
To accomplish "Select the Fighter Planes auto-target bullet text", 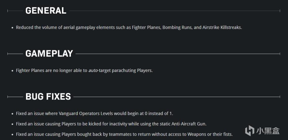I will point(84,70).
